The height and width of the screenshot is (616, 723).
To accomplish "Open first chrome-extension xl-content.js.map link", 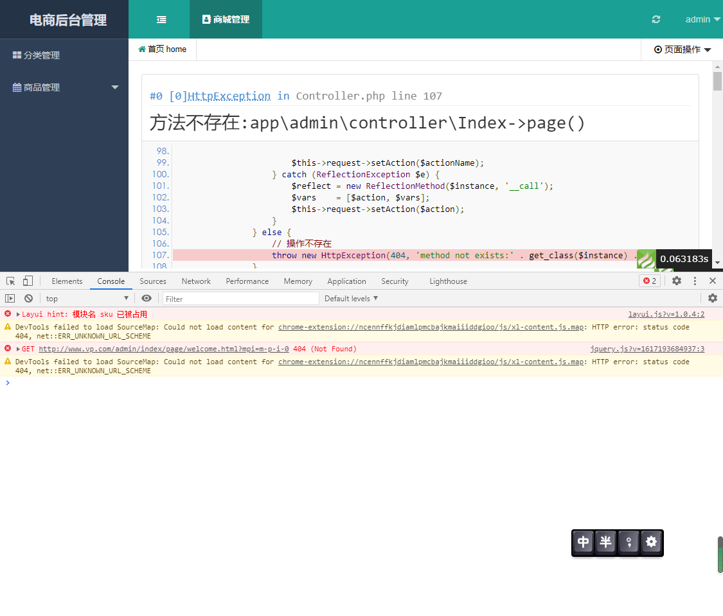I will (x=431, y=327).
